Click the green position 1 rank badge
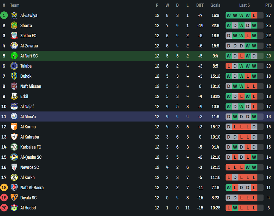This screenshot has width=274, height=216. tap(4, 15)
